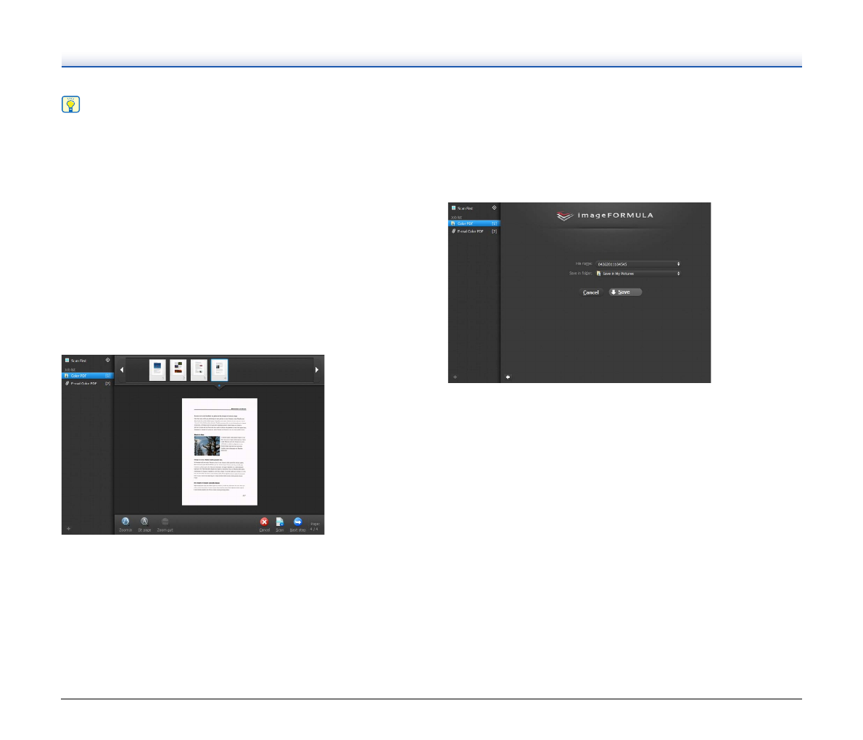This screenshot has height=740, width=863.
Task: Click the Save button
Action: coord(625,292)
